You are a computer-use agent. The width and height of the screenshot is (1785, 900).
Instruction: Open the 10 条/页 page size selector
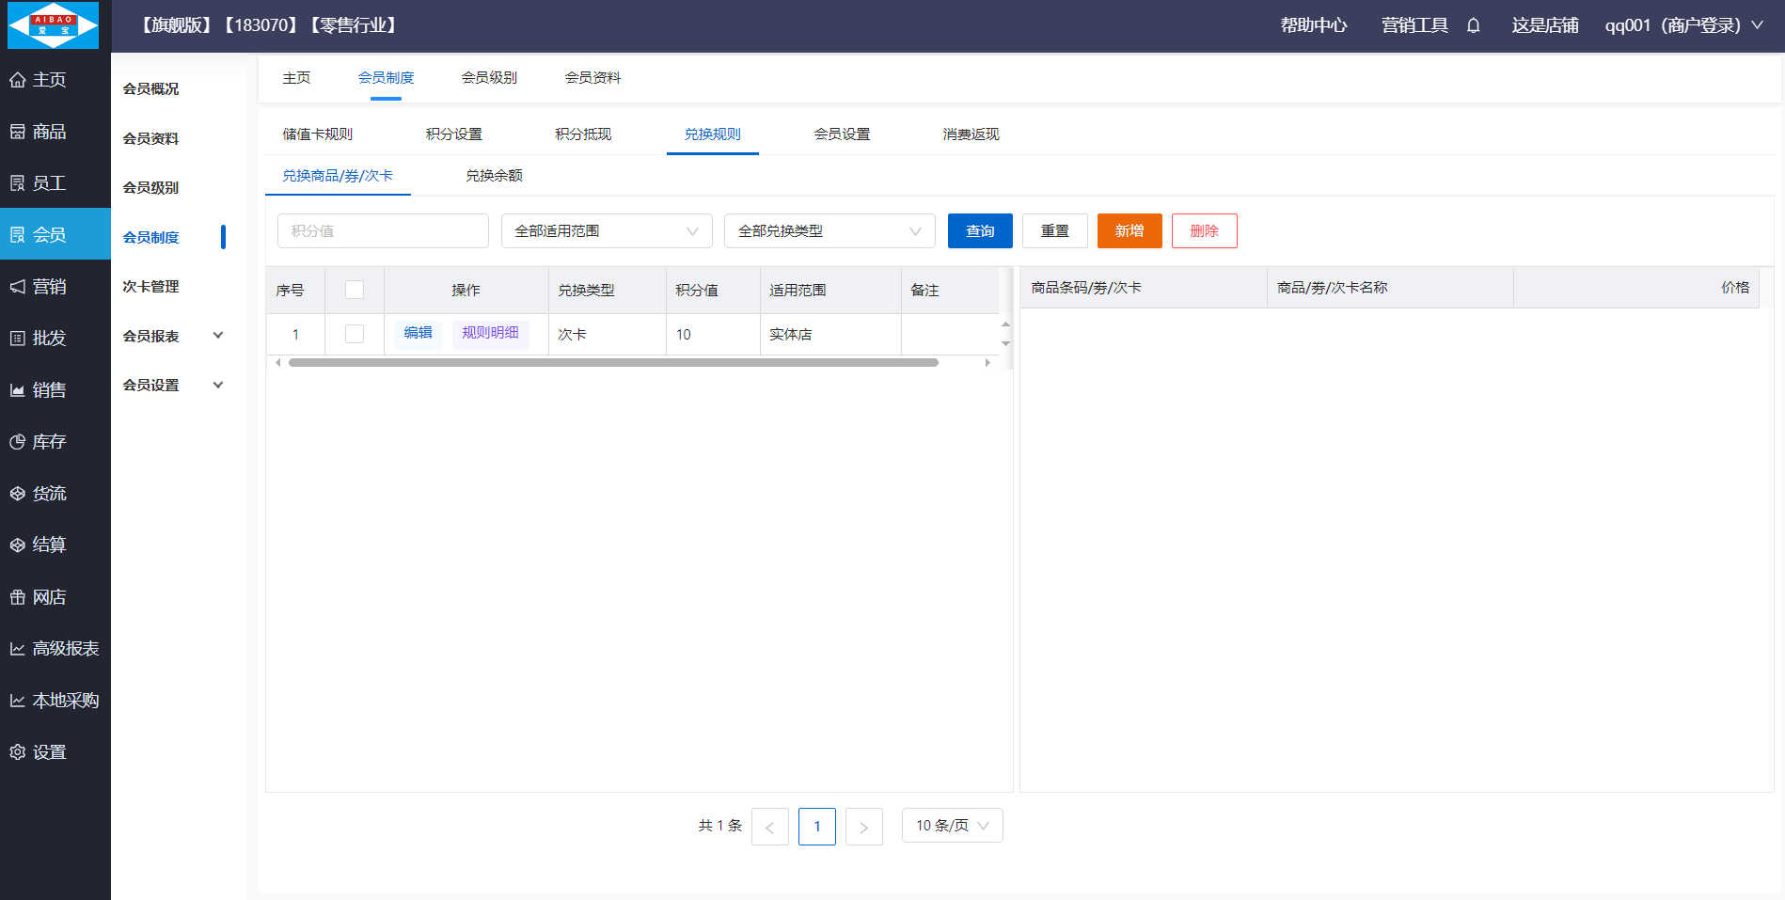click(x=952, y=826)
